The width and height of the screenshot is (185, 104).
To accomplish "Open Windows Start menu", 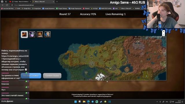I will [x=75, y=102].
